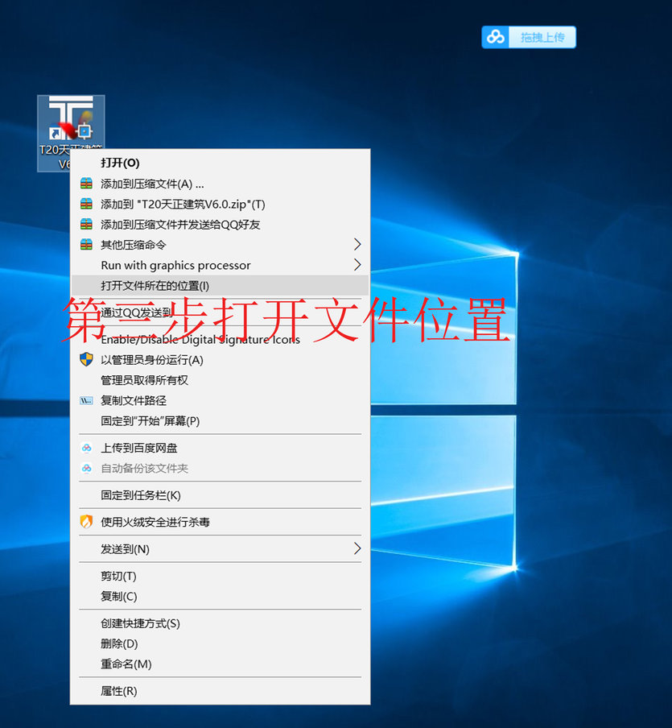
Task: Open 发送到(N) menu entry
Action: pos(220,549)
